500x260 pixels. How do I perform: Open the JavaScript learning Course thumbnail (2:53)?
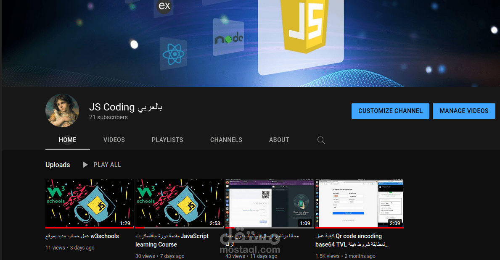tap(180, 204)
